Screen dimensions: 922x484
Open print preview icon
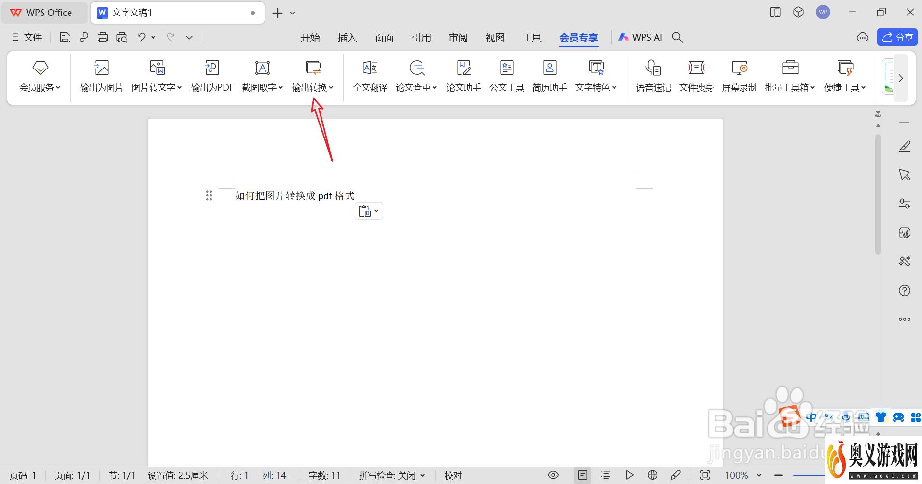(x=122, y=37)
